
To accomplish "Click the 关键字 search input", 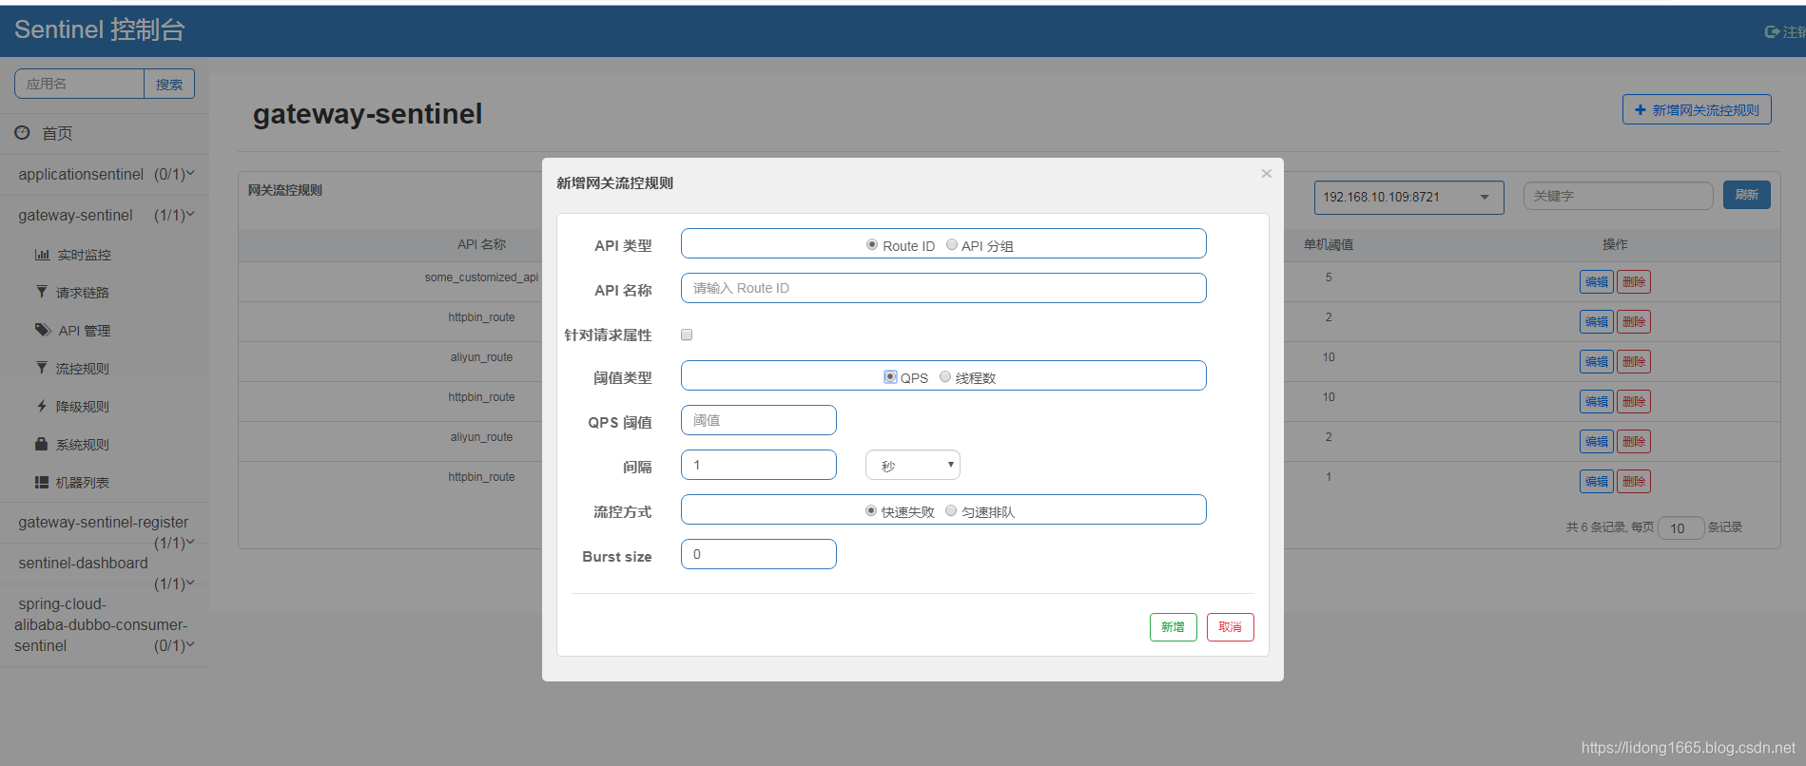I will coord(1618,196).
